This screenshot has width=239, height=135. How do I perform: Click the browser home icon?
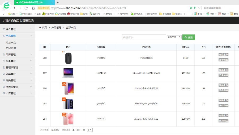[33, 8]
